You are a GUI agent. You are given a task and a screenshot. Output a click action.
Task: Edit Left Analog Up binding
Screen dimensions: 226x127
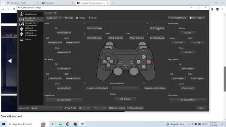(64, 69)
